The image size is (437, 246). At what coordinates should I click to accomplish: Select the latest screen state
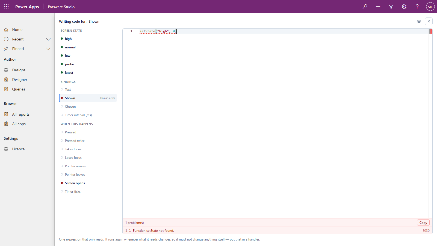[x=88, y=73]
